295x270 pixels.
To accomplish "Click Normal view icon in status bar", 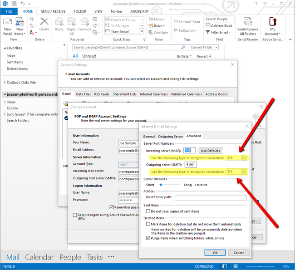I will click(225, 266).
